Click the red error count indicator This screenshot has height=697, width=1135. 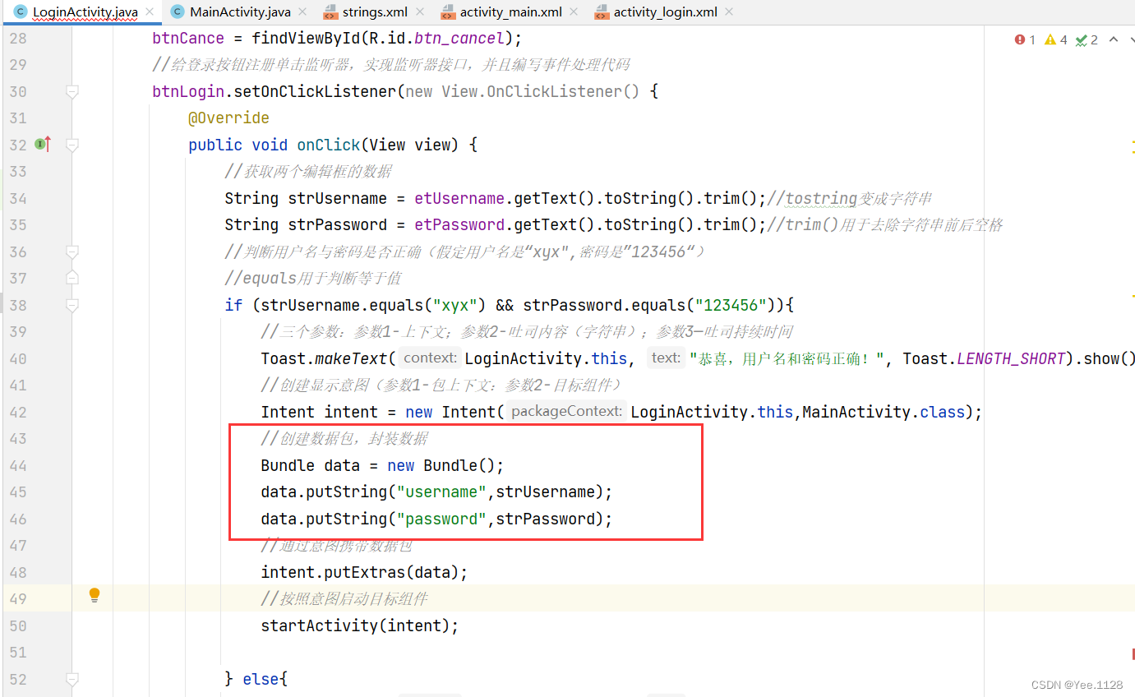(1025, 39)
